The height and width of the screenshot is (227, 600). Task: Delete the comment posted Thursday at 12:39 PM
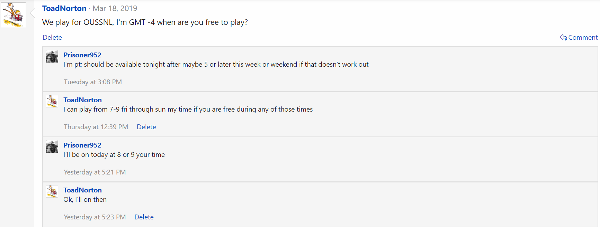coord(146,127)
